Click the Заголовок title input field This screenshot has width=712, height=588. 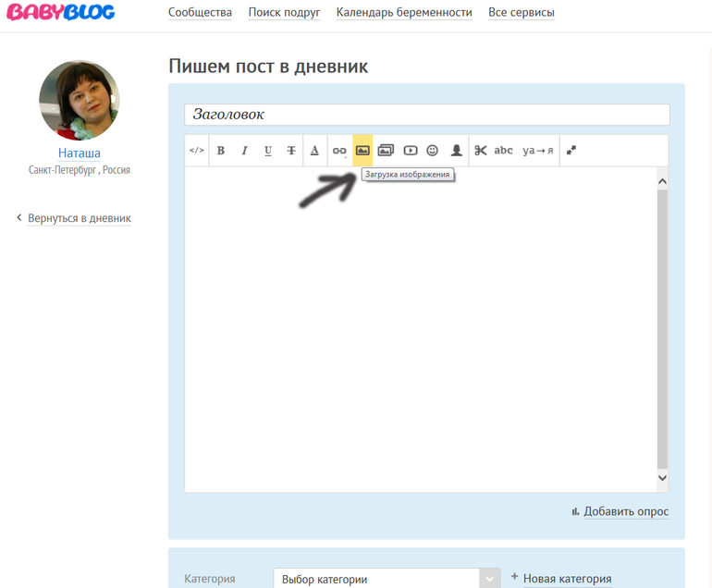[x=426, y=115]
